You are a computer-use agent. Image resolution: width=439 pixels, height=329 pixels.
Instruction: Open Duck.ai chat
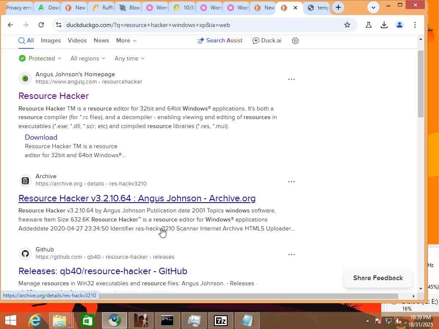pos(267,41)
